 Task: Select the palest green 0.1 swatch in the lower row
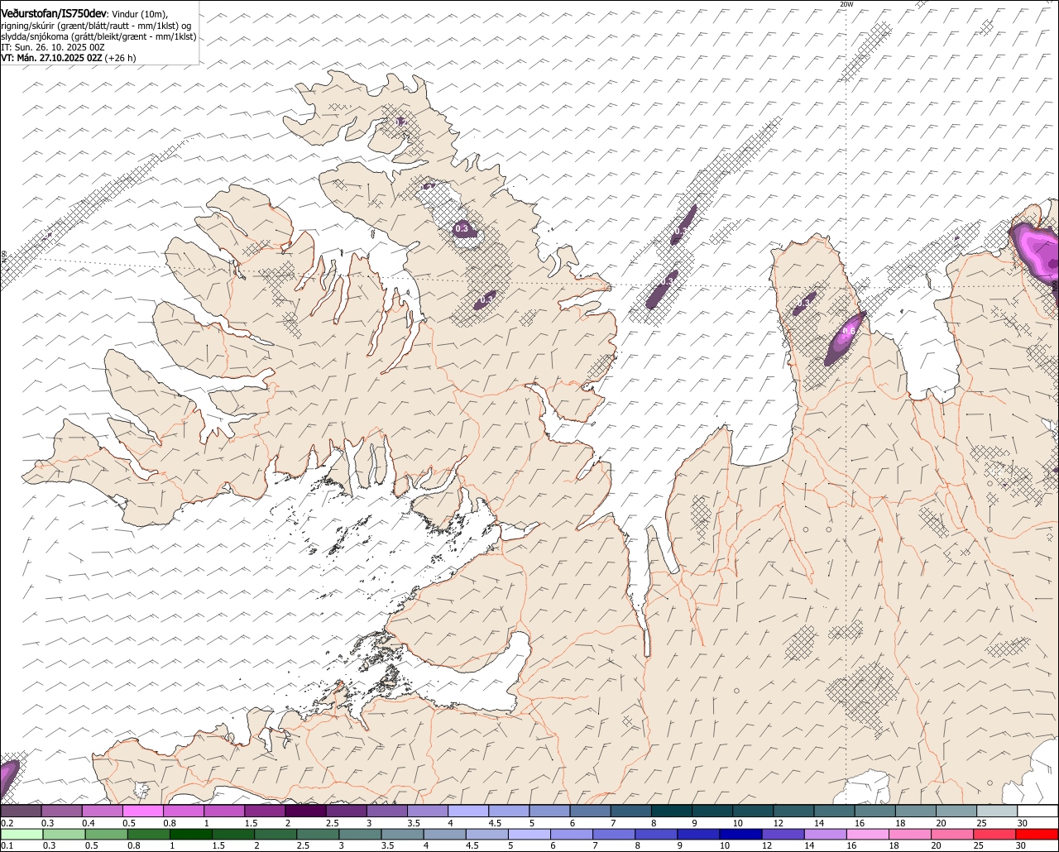22,834
